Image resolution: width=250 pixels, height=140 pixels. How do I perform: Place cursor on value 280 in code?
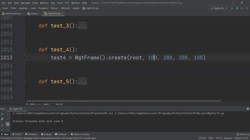tap(168, 58)
